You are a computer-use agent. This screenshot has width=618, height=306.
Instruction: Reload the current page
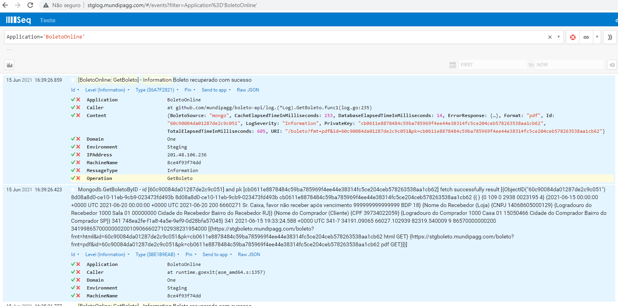(x=30, y=5)
